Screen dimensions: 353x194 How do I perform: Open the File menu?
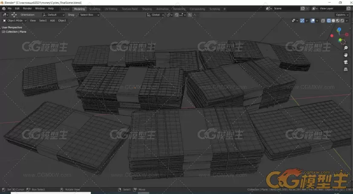10,9
